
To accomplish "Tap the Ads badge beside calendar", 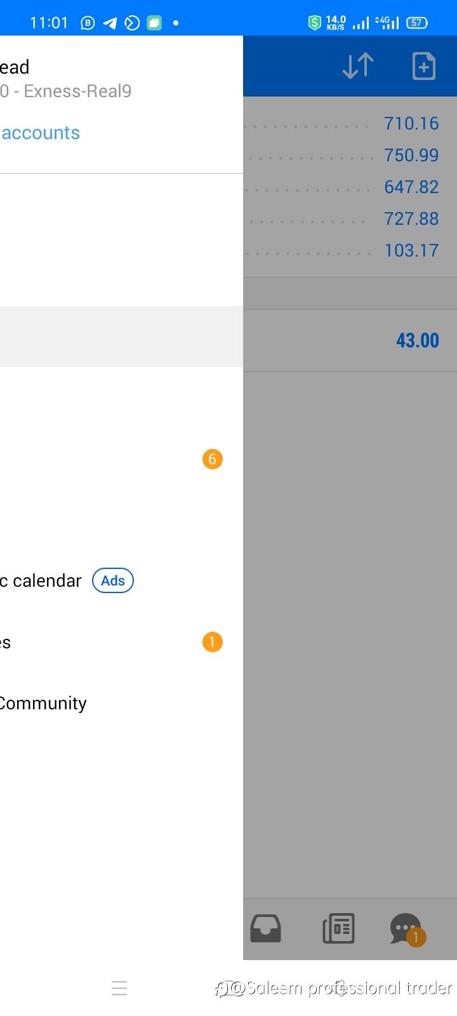I will click(113, 580).
